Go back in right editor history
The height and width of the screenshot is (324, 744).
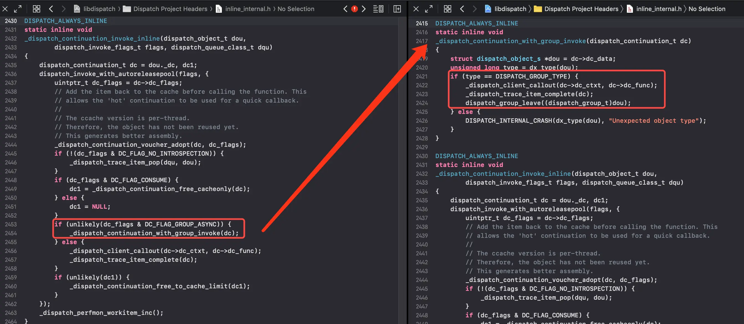click(462, 9)
